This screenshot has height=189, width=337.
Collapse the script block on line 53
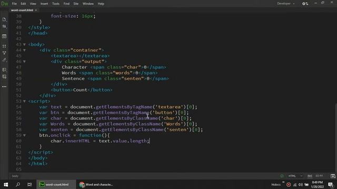pyautogui.click(x=24, y=101)
